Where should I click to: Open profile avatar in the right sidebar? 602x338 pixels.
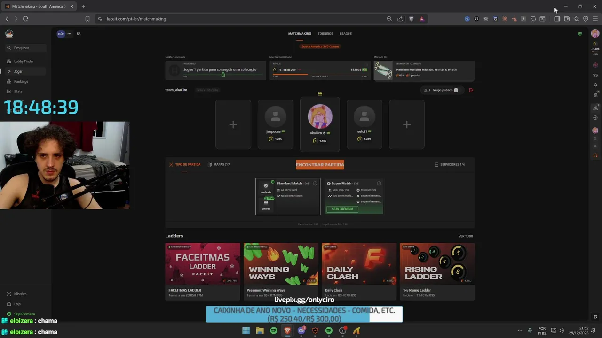click(x=595, y=34)
